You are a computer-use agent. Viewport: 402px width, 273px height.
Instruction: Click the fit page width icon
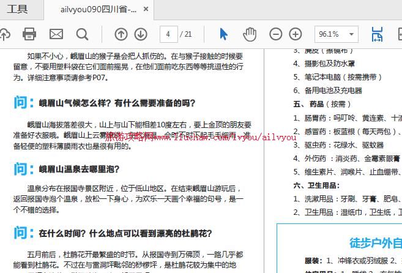click(378, 34)
